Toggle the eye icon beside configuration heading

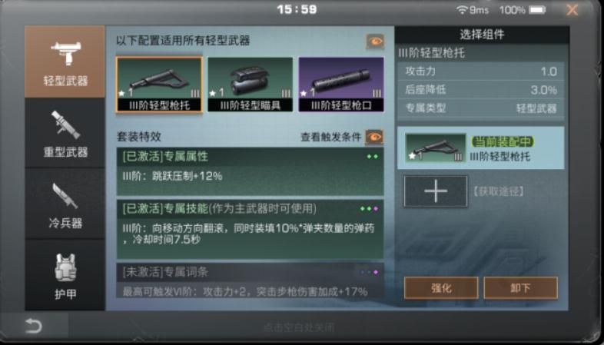(375, 41)
